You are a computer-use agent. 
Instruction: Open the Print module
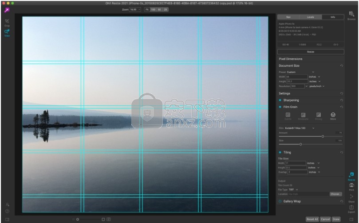pos(351,187)
